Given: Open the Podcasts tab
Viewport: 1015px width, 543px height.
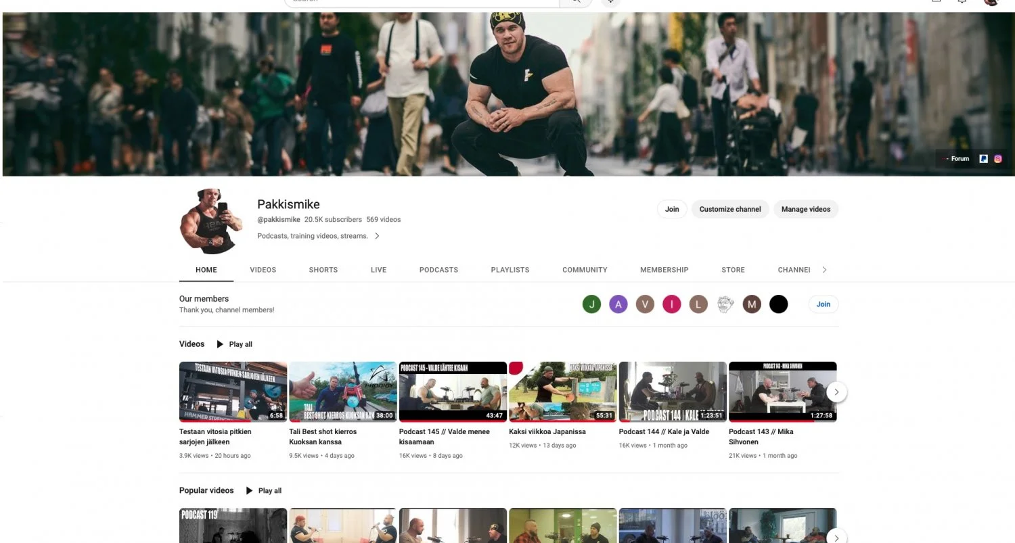Looking at the screenshot, I should [x=438, y=270].
